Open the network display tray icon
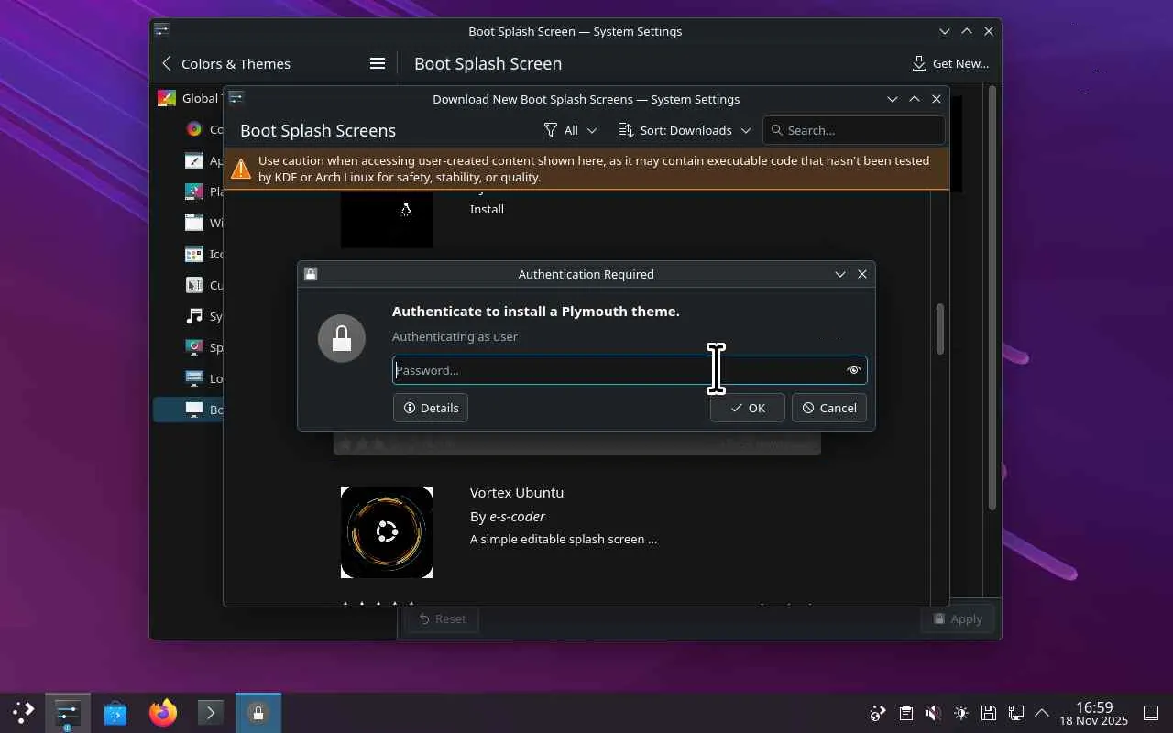1173x733 pixels. (1015, 713)
